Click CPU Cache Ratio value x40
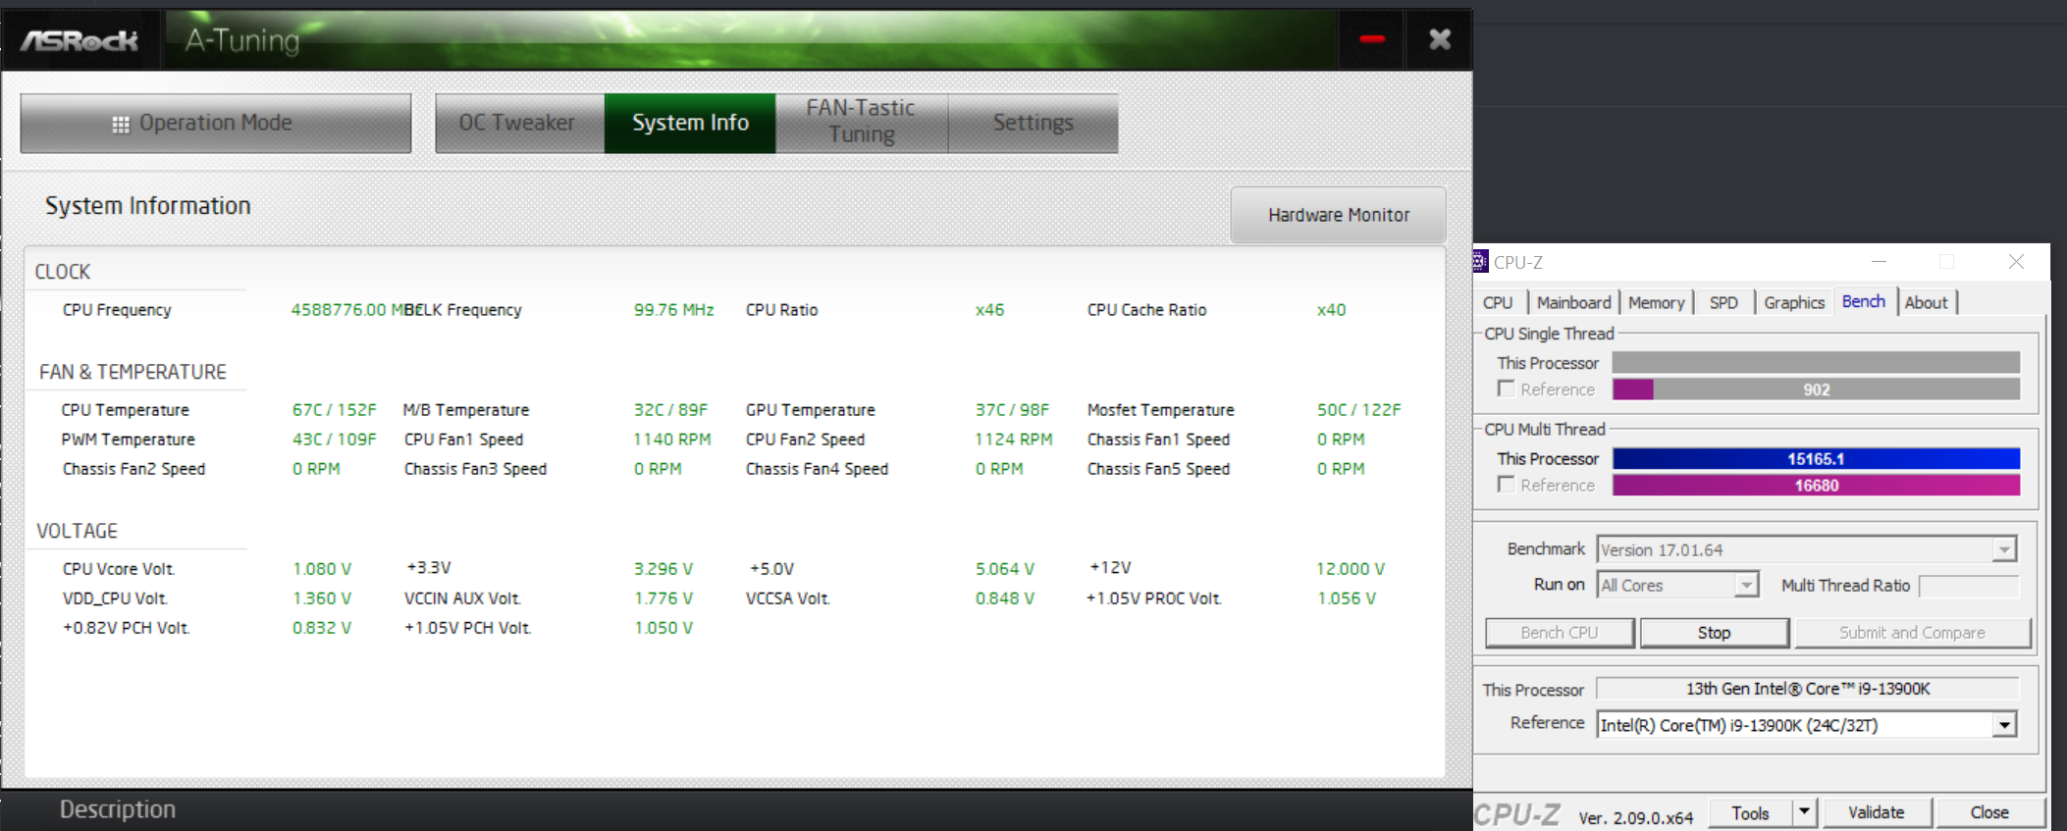The image size is (2067, 831). (1331, 310)
